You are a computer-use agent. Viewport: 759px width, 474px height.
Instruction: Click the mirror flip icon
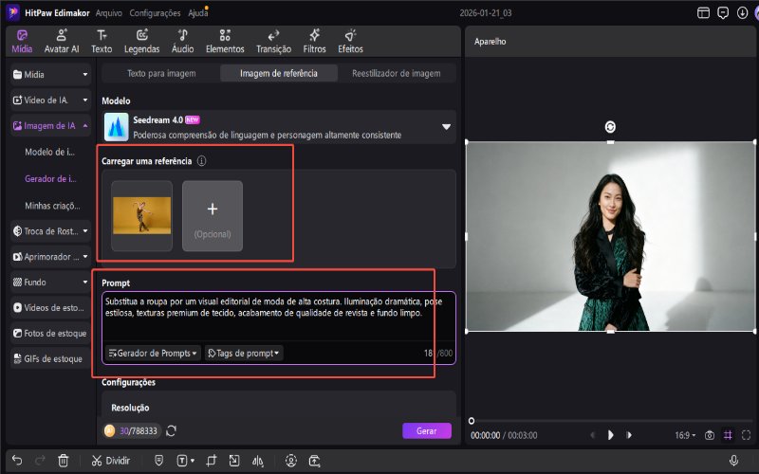pos(257,461)
